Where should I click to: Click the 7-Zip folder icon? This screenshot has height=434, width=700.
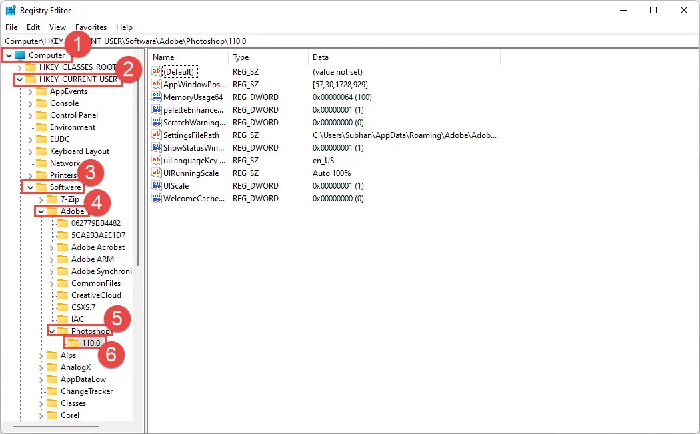[52, 199]
